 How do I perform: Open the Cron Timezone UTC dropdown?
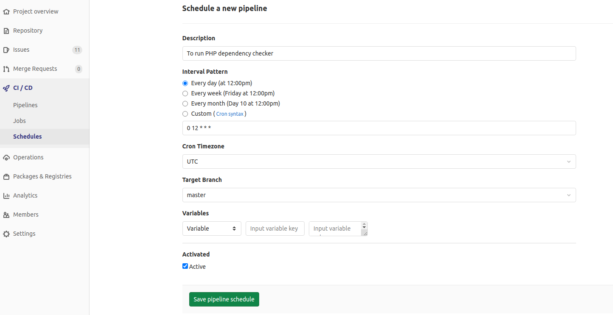point(379,162)
